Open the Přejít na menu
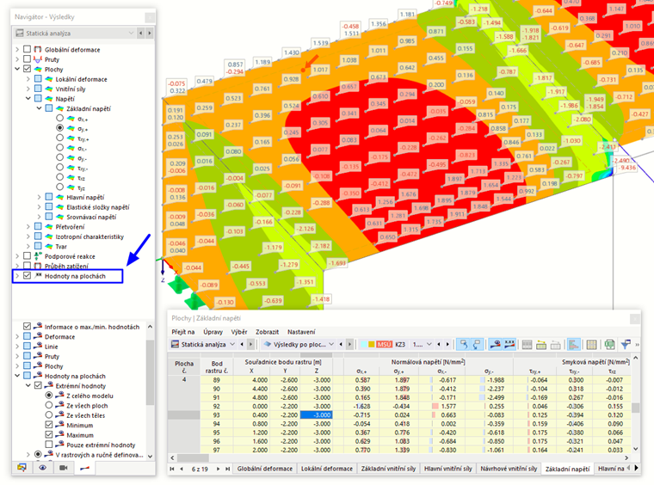The width and height of the screenshot is (654, 485). [182, 332]
